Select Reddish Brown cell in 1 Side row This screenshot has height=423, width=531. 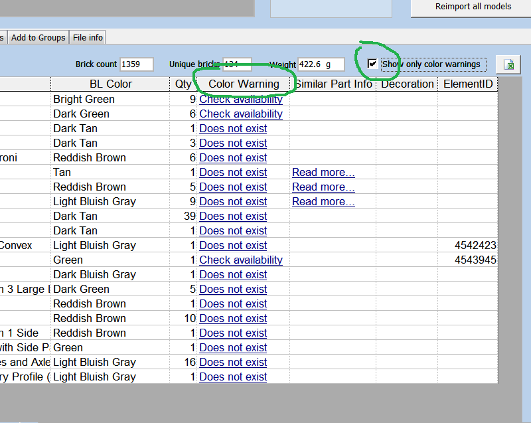110,333
